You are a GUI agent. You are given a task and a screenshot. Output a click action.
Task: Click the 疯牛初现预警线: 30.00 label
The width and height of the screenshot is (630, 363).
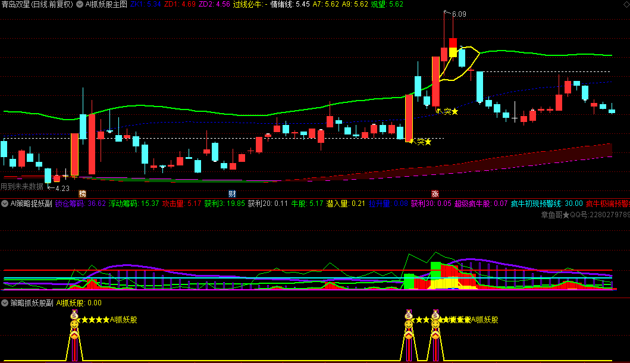point(547,204)
